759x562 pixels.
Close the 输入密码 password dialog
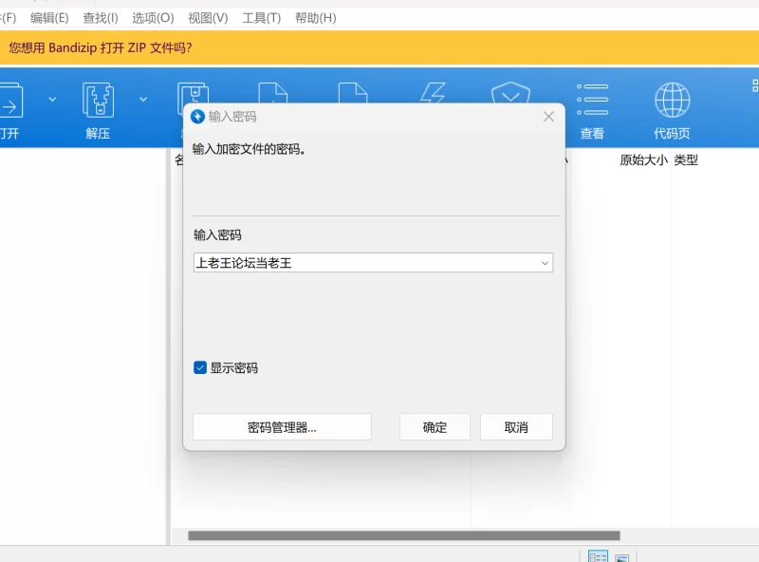coord(548,117)
